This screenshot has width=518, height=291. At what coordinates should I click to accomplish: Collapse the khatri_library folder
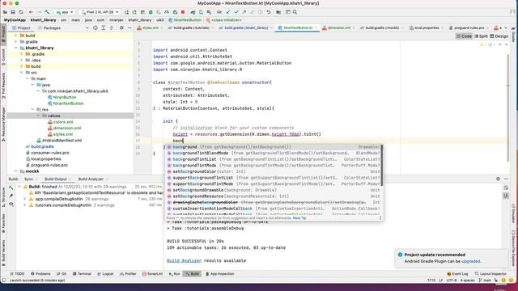pyautogui.click(x=16, y=48)
